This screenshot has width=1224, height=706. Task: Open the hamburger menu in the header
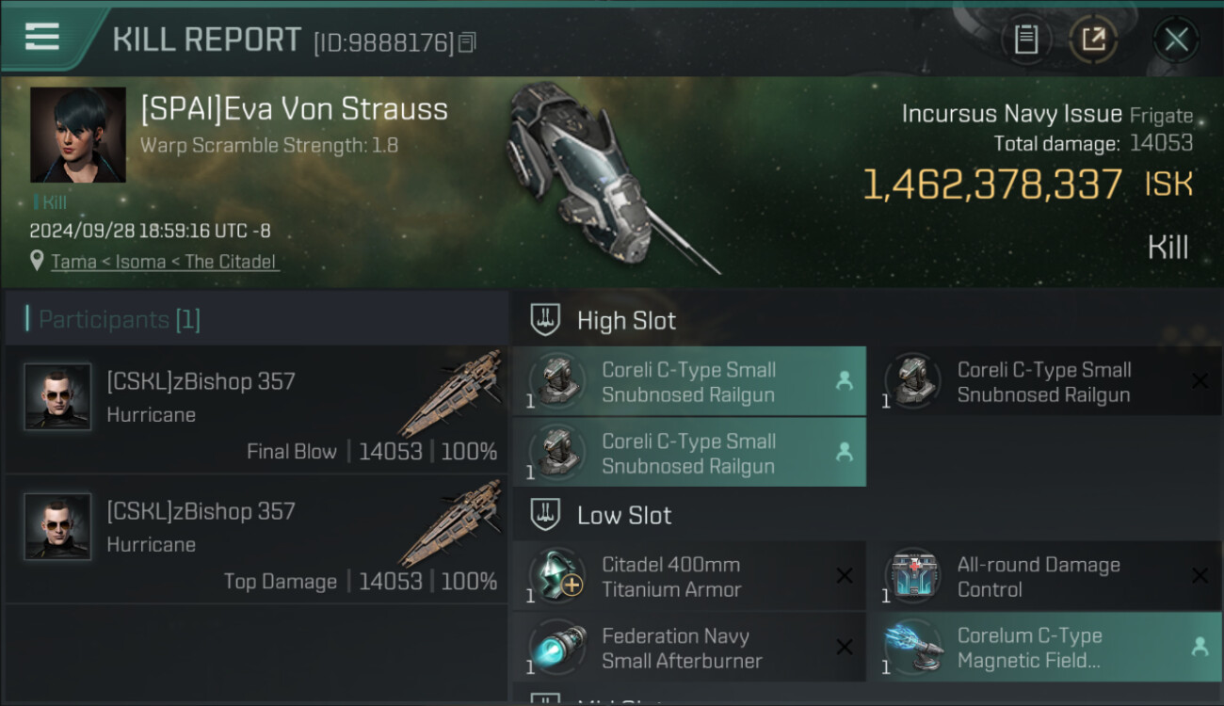(42, 37)
